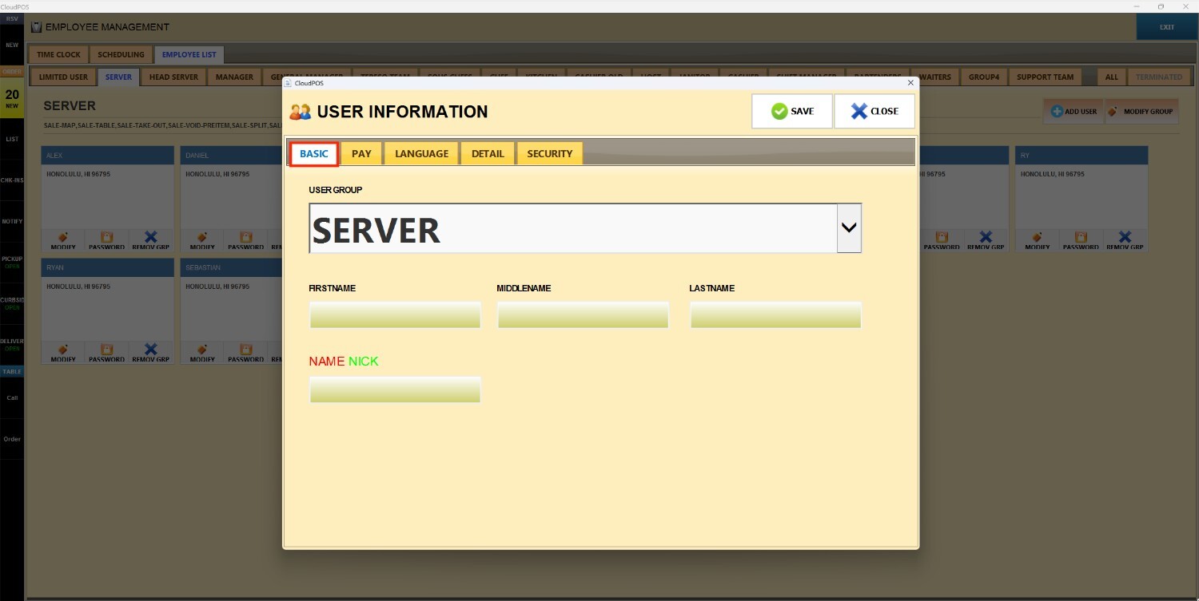Click into the NAME NICK input field

395,389
